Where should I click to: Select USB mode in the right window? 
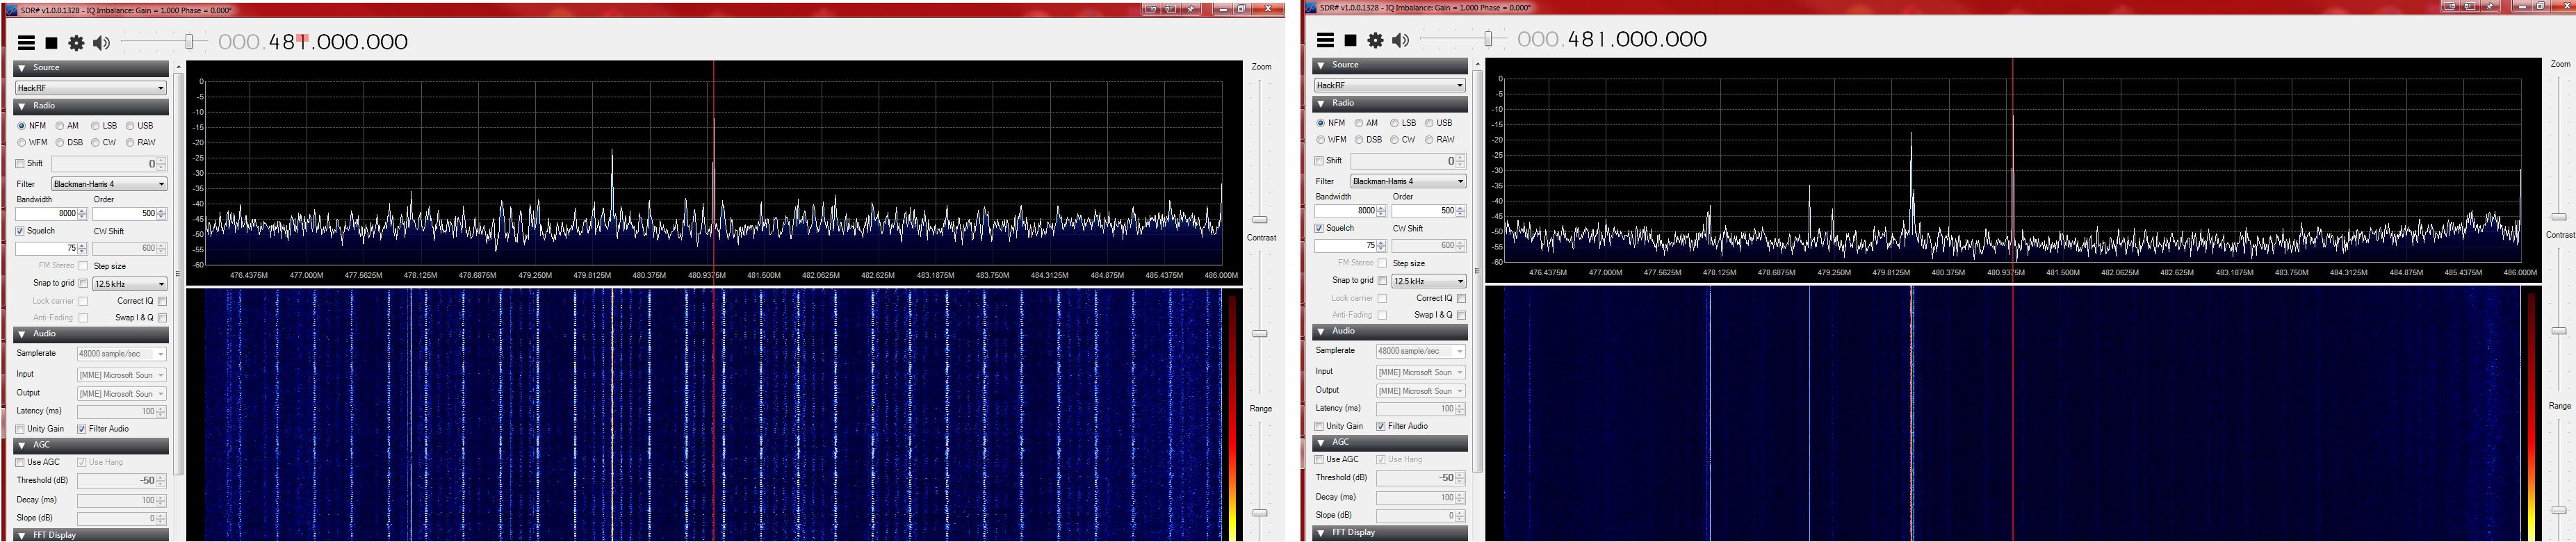pyautogui.click(x=1430, y=123)
